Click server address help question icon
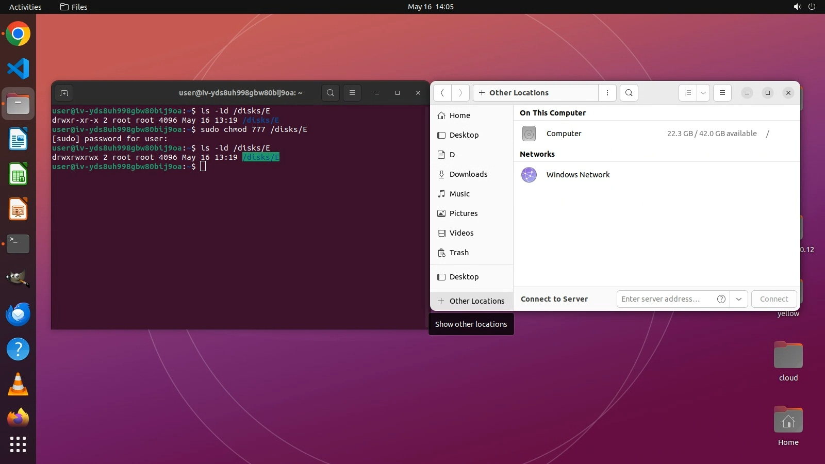This screenshot has height=464, width=825. 721,299
